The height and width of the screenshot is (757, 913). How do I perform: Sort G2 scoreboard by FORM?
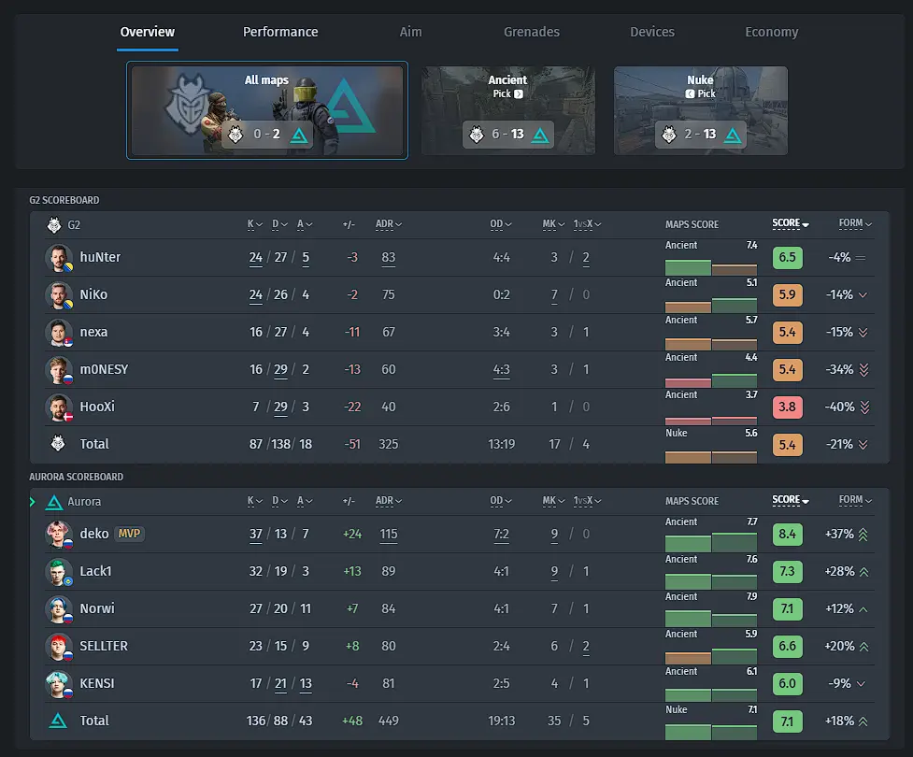855,223
